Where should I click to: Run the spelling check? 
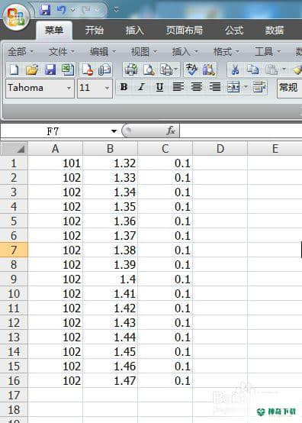tap(191, 69)
